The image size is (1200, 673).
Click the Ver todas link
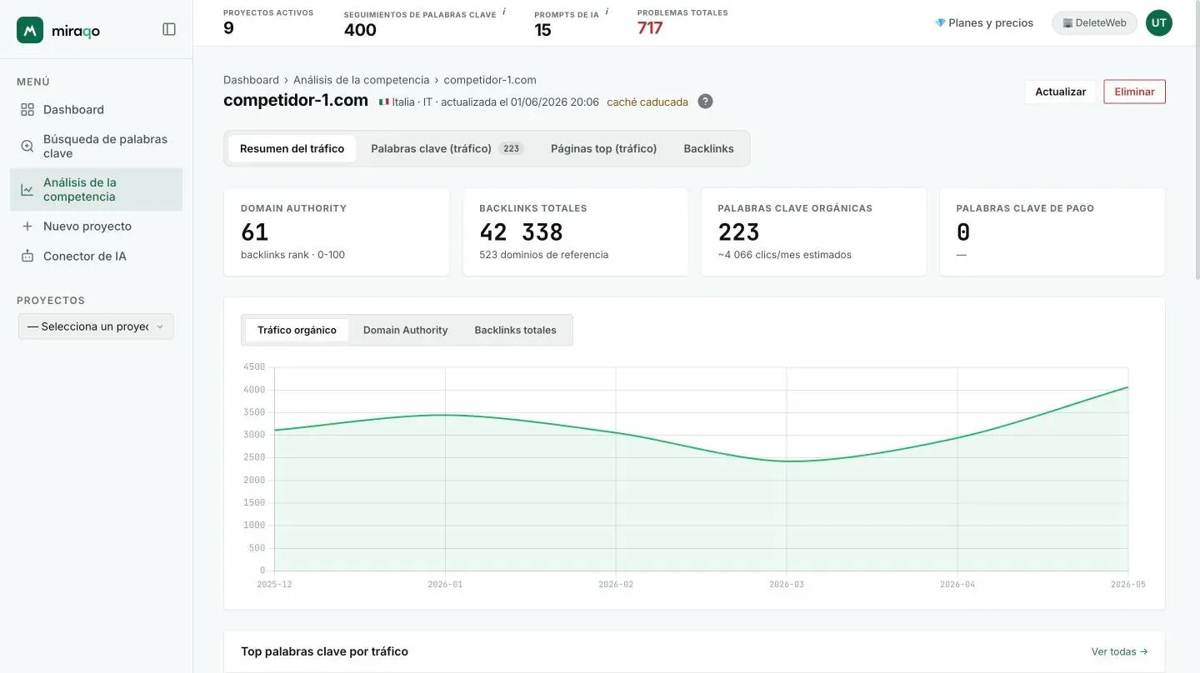1119,651
